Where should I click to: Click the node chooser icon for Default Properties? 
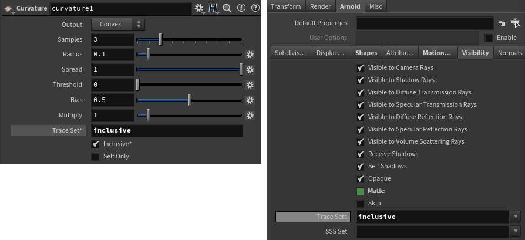pyautogui.click(x=514, y=23)
